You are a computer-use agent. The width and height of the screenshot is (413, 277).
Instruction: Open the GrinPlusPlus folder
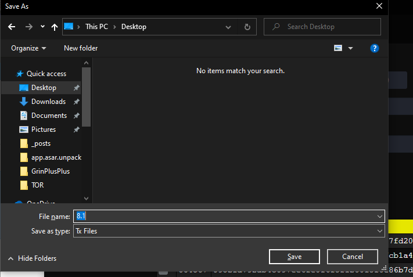tap(51, 171)
